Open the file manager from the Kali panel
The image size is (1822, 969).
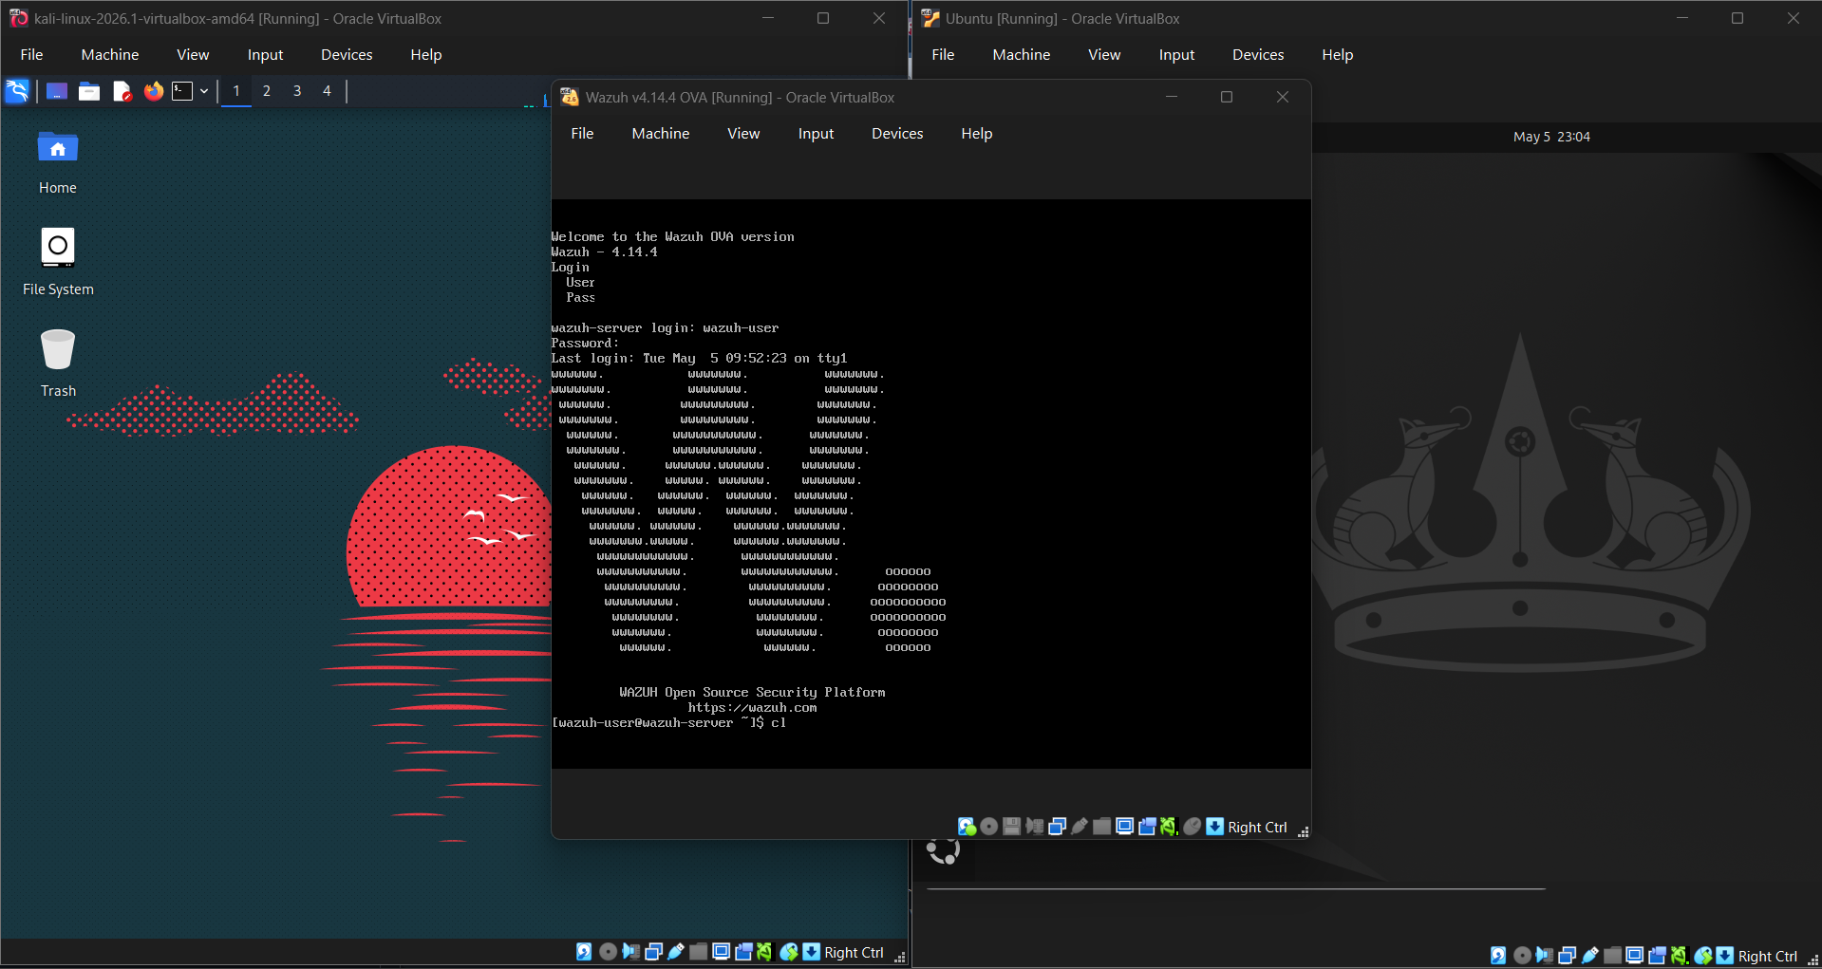(x=89, y=91)
